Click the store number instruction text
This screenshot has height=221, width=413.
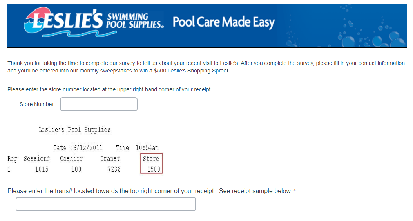coord(110,89)
